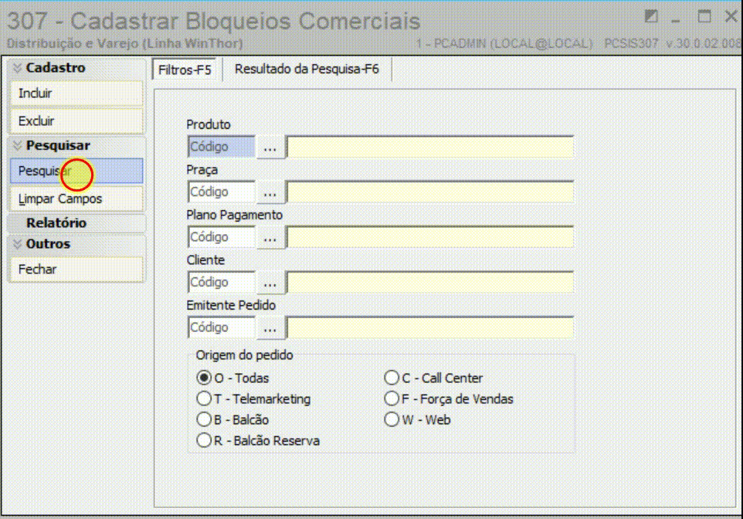Screen dimensions: 743x519
Task: Focus the Produto Código field
Action: pos(222,147)
